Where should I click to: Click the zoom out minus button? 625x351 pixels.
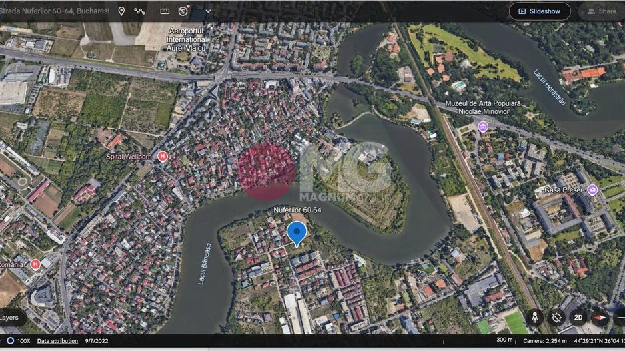(x=620, y=318)
